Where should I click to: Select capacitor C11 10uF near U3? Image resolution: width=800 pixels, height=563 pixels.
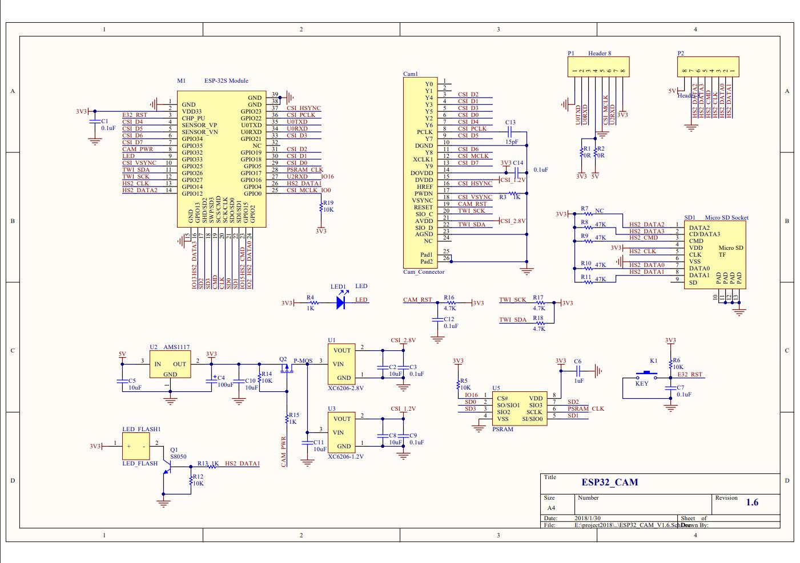pyautogui.click(x=307, y=442)
